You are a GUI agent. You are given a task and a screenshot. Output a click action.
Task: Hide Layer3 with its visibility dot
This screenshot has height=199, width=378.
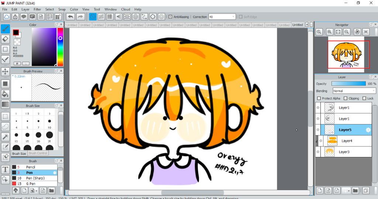318,152
